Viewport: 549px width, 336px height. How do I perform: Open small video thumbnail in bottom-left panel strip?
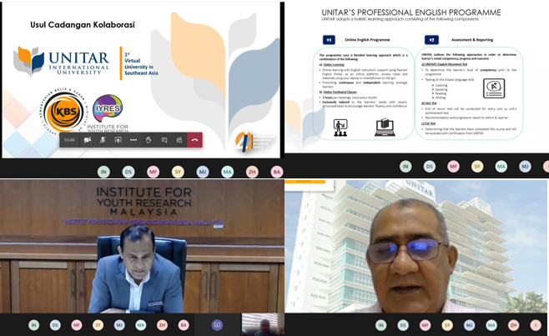[256, 324]
